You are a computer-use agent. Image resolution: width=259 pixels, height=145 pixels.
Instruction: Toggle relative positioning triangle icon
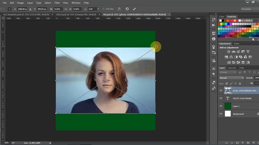(30, 9)
